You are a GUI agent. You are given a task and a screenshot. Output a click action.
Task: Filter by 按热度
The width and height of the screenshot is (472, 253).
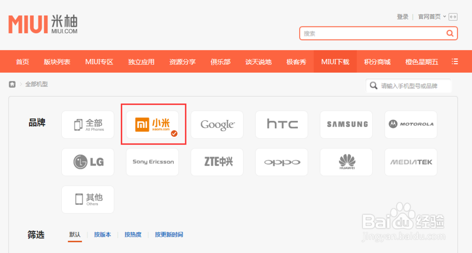tap(133, 234)
